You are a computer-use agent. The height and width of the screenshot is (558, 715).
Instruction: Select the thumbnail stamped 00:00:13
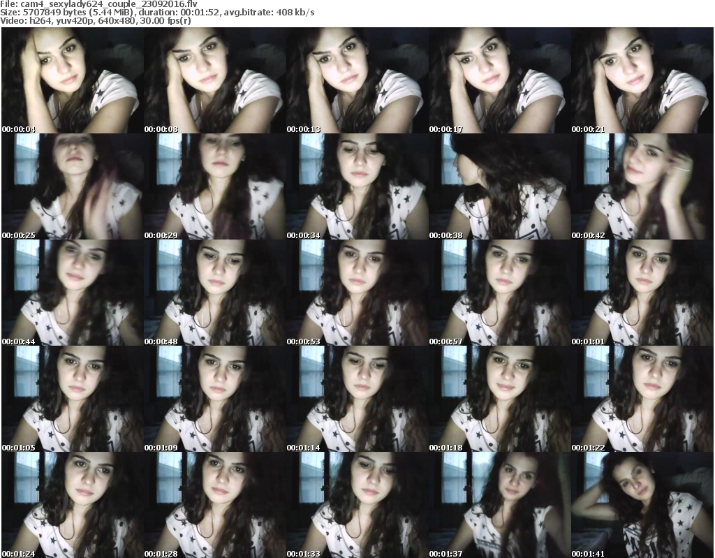357,80
